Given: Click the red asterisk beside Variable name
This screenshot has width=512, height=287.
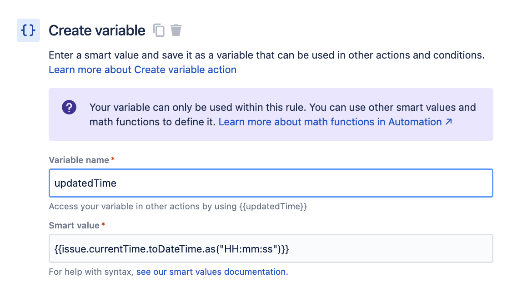Looking at the screenshot, I should tap(113, 159).
